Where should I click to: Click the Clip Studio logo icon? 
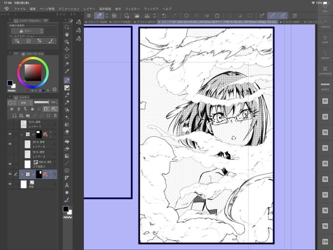pyautogui.click(x=6, y=9)
